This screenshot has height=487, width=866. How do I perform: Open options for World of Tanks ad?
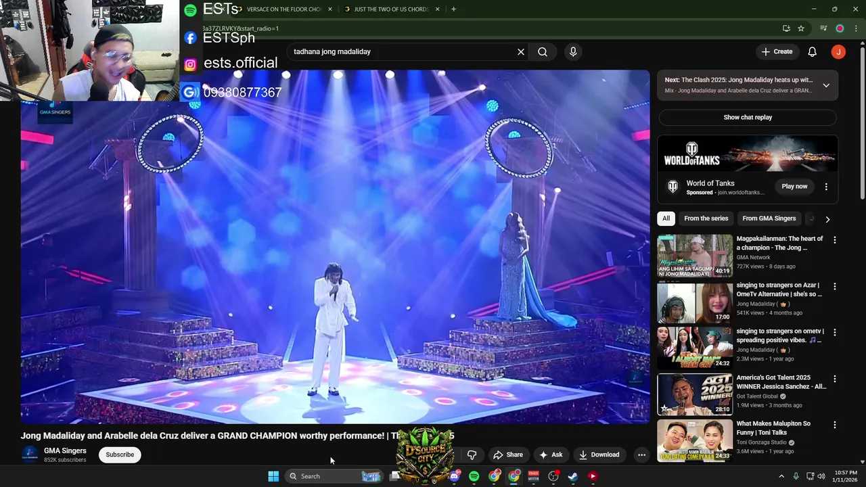tap(826, 186)
